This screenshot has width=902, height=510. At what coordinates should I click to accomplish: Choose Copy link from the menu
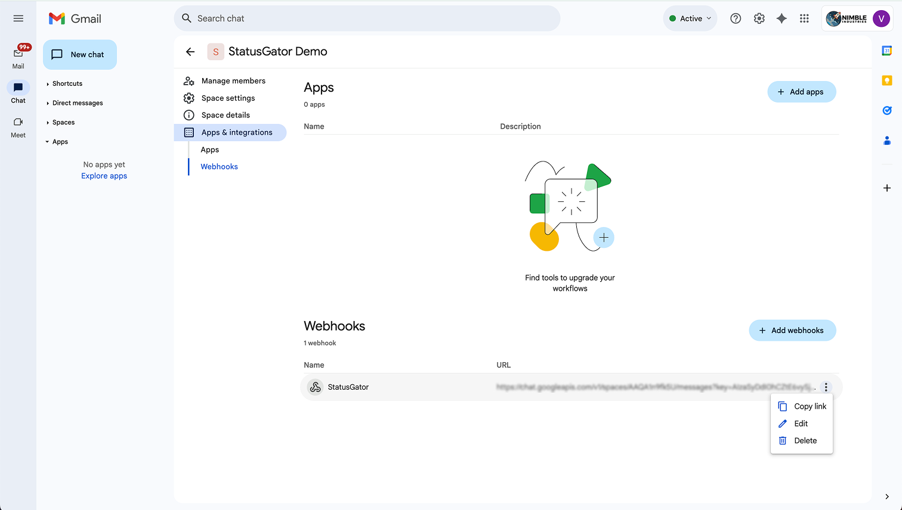[802, 406]
